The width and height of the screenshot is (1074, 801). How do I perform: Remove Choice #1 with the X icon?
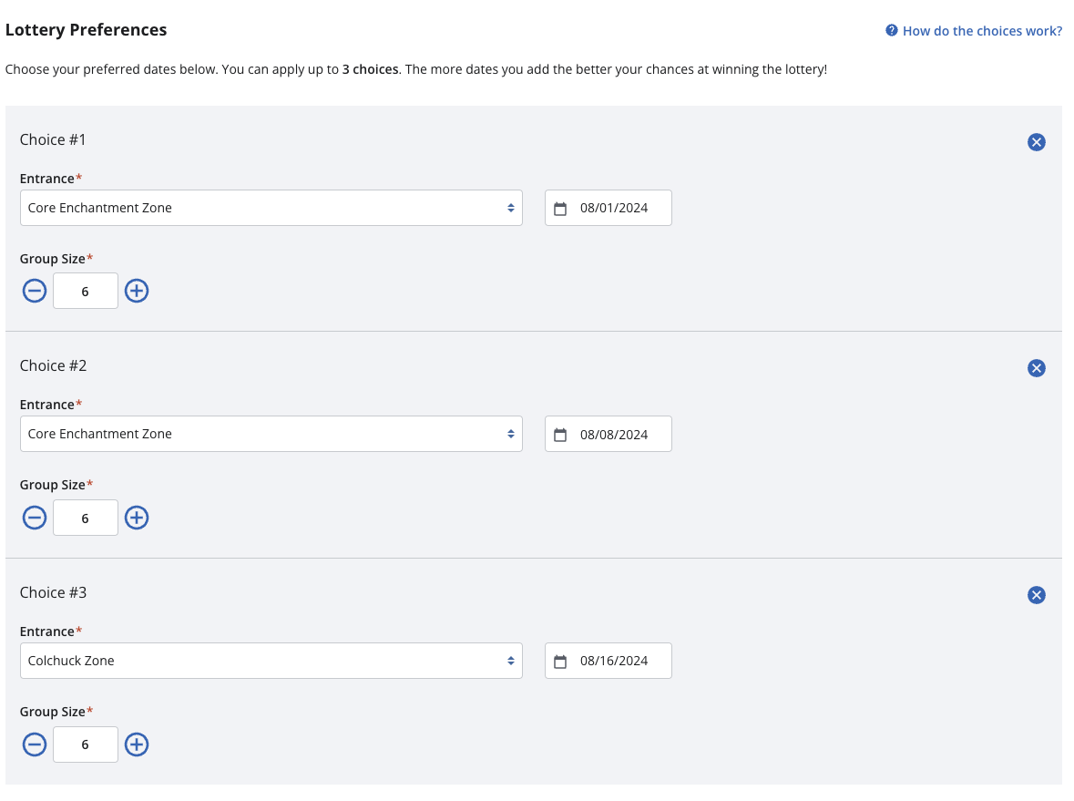(x=1036, y=142)
